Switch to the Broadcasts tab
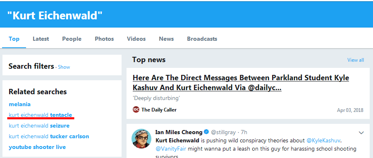373x158 pixels. click(202, 39)
